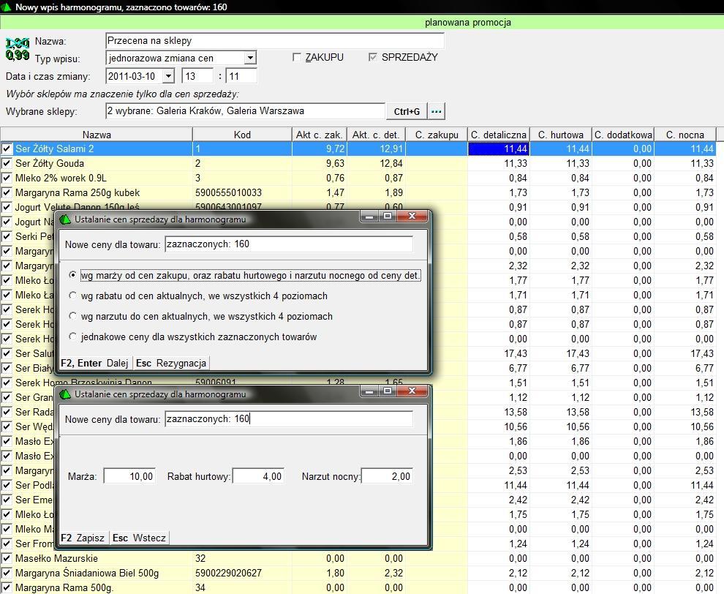Screen dimensions: 724x594
Task: Click the code cell '5900229020627'
Action: (x=229, y=574)
